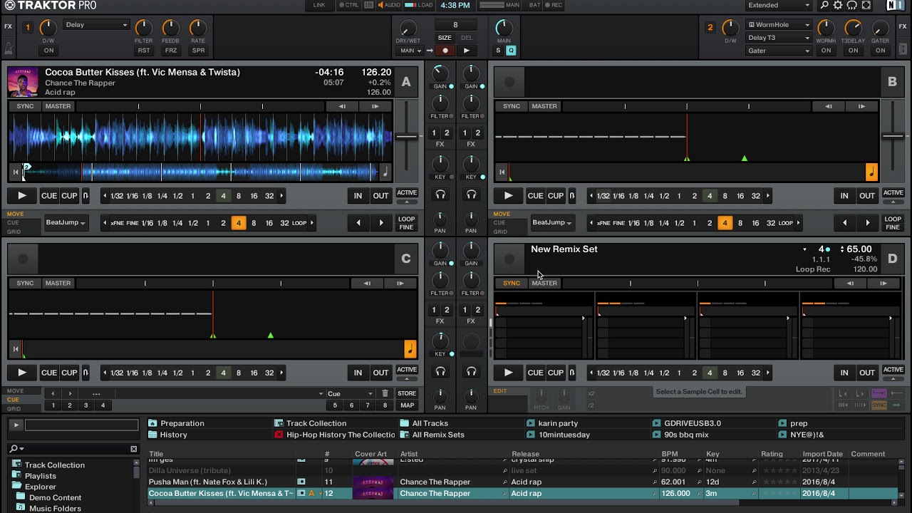Image resolution: width=912 pixels, height=513 pixels.
Task: Click the Native Instruments logo
Action: 895,5
